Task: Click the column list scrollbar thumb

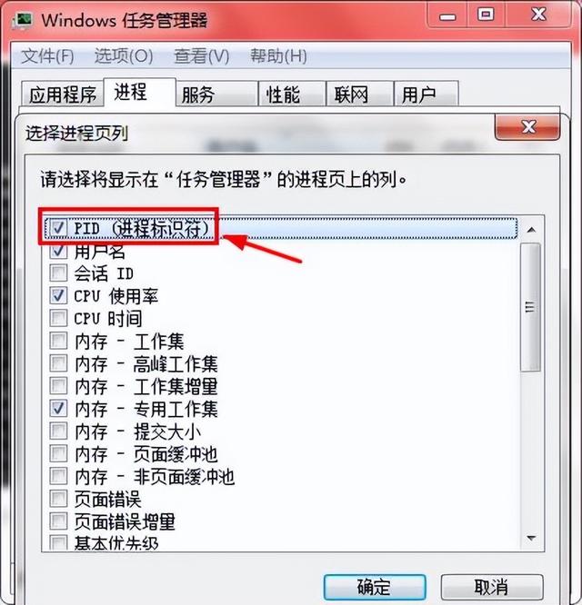Action: pos(531,307)
